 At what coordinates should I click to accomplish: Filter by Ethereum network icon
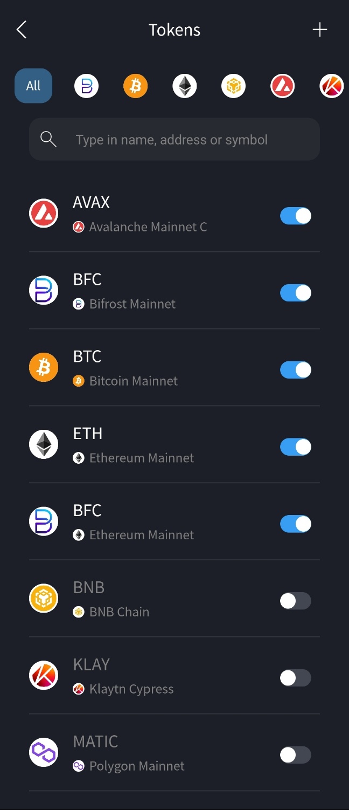(185, 86)
